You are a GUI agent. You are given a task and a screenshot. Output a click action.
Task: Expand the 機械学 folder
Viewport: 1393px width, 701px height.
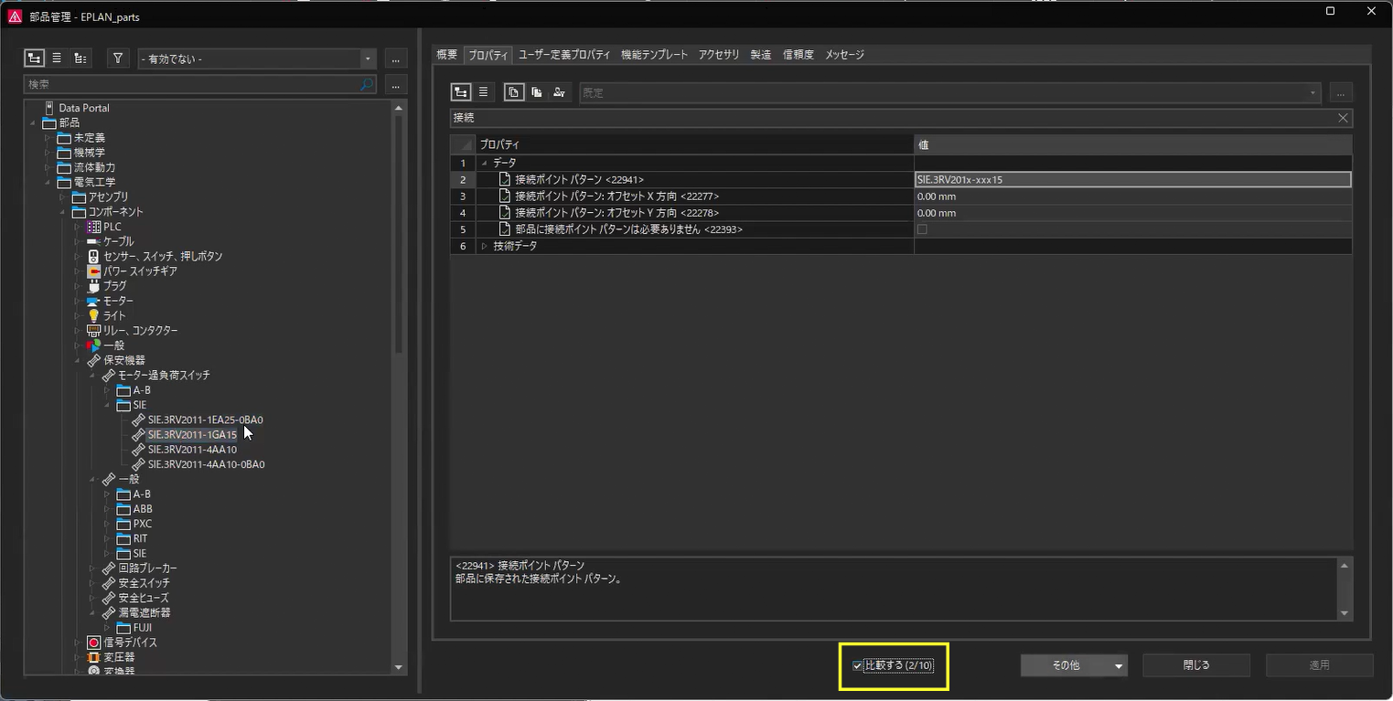point(48,153)
